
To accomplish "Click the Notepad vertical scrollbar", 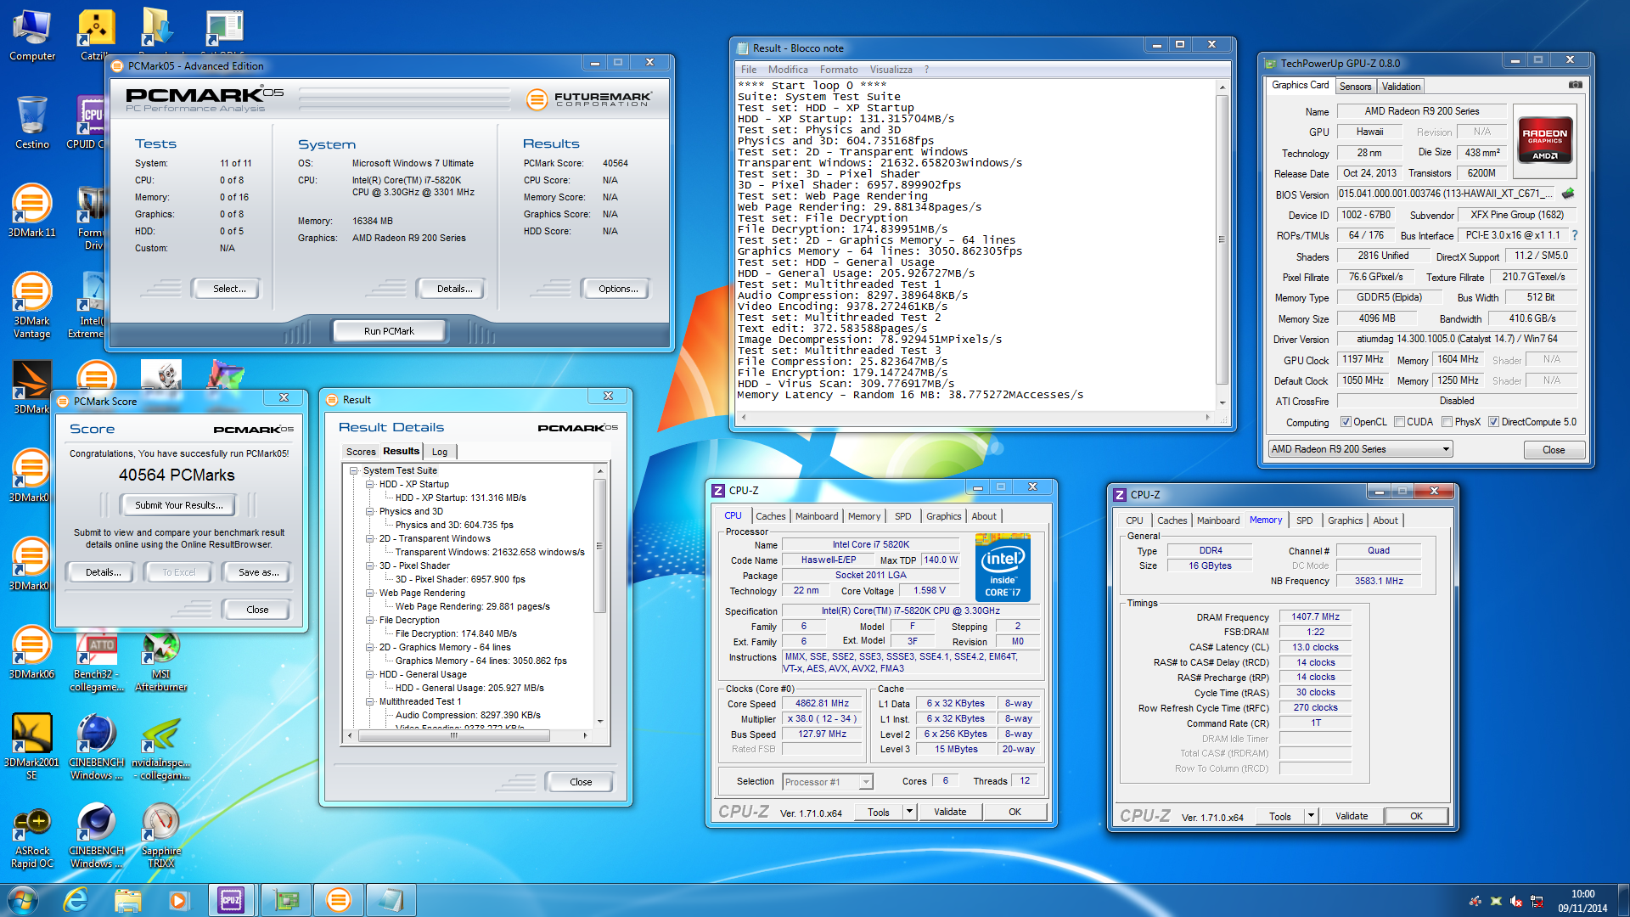I will point(1222,245).
